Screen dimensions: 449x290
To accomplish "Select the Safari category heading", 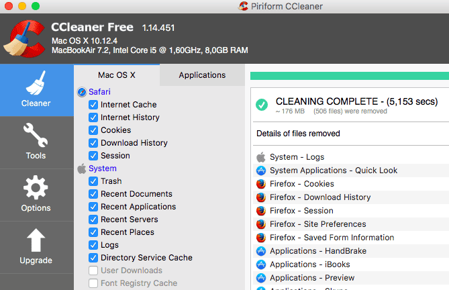I will coord(99,92).
